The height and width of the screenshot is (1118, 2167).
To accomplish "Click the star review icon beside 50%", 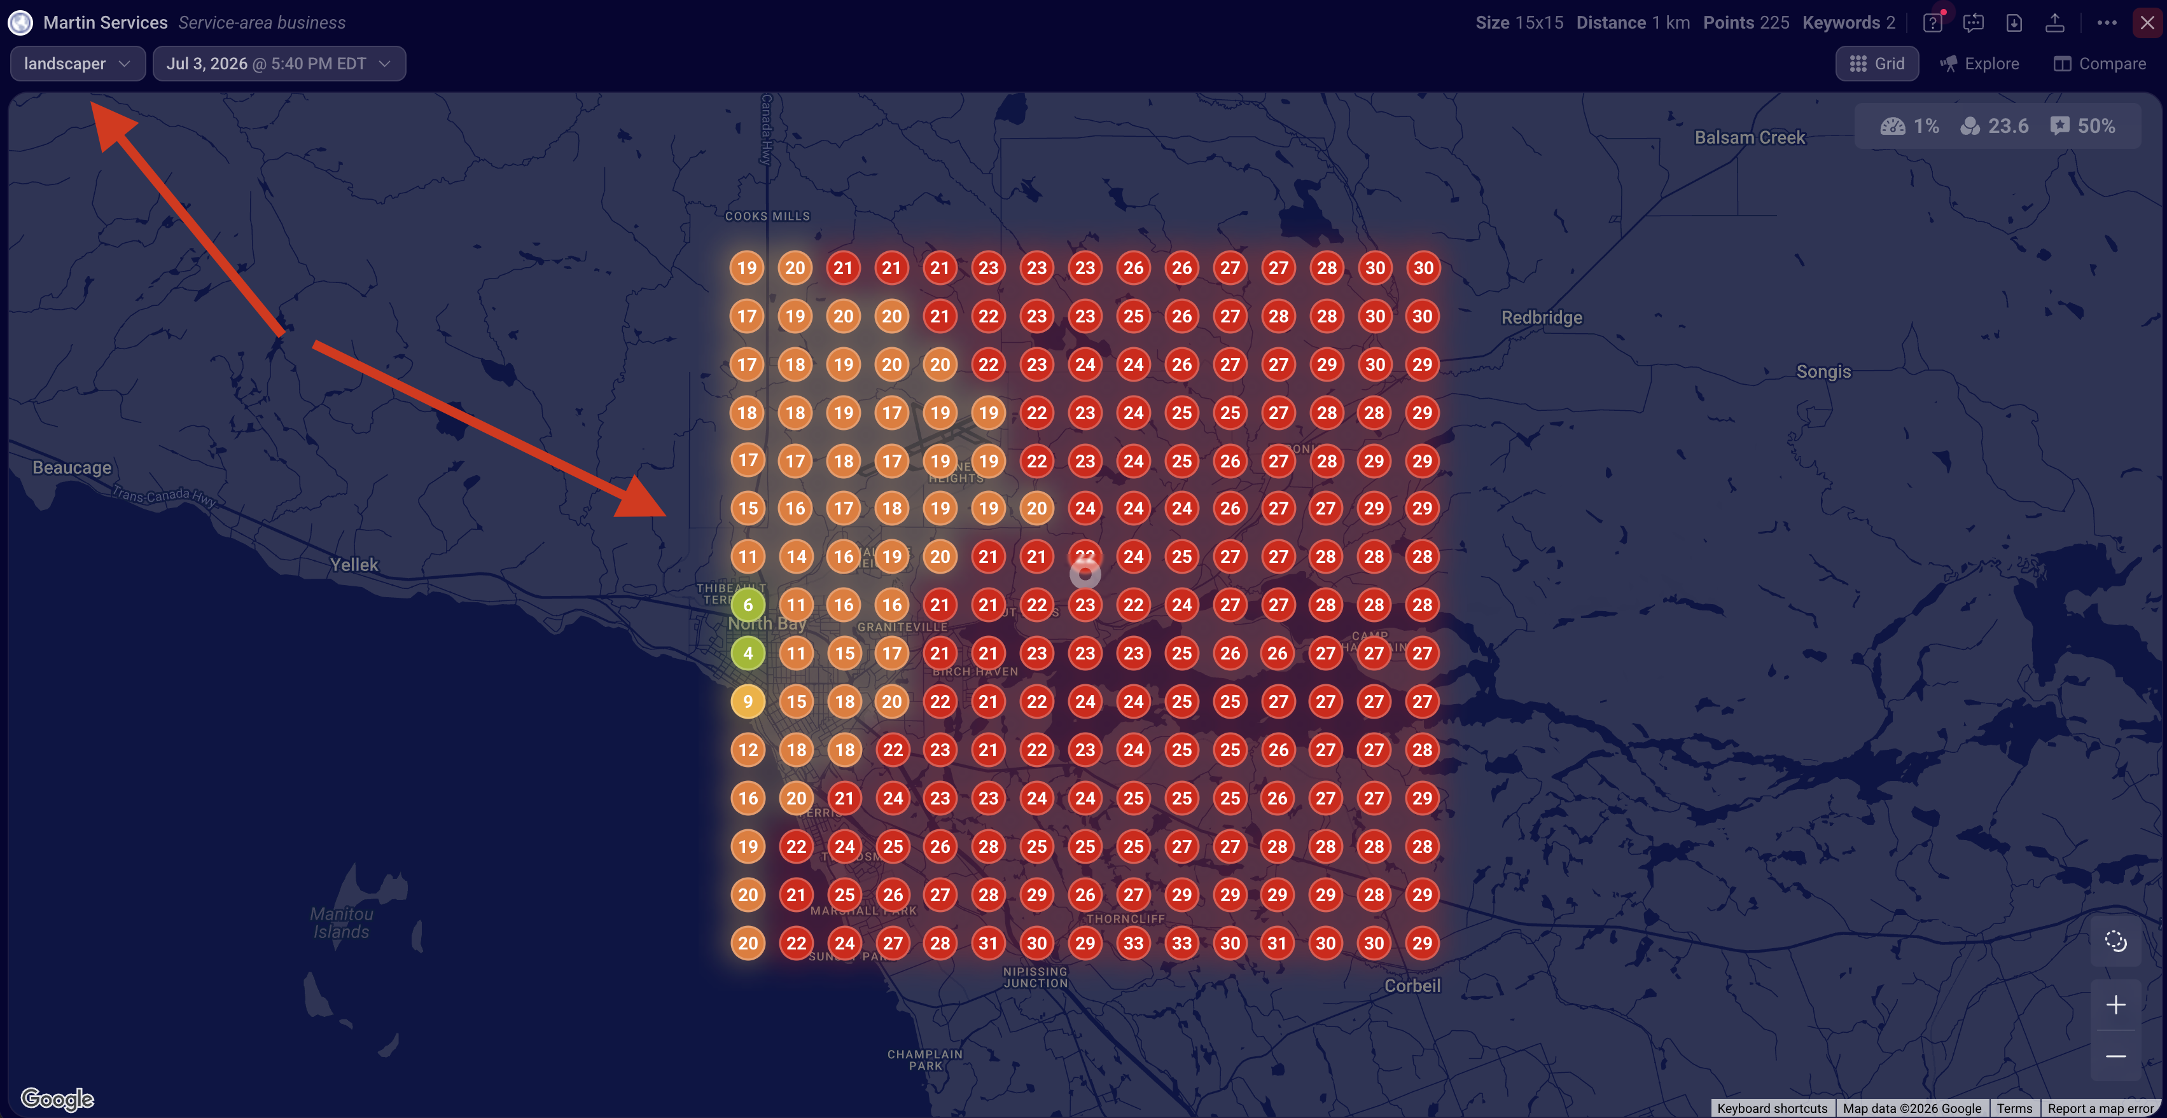I will 2059,126.
